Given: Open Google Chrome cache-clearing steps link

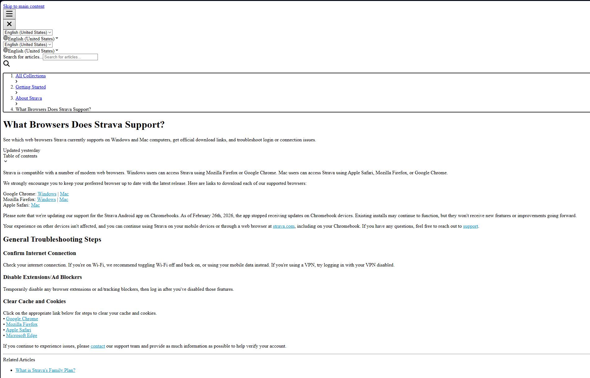Looking at the screenshot, I should 22,319.
